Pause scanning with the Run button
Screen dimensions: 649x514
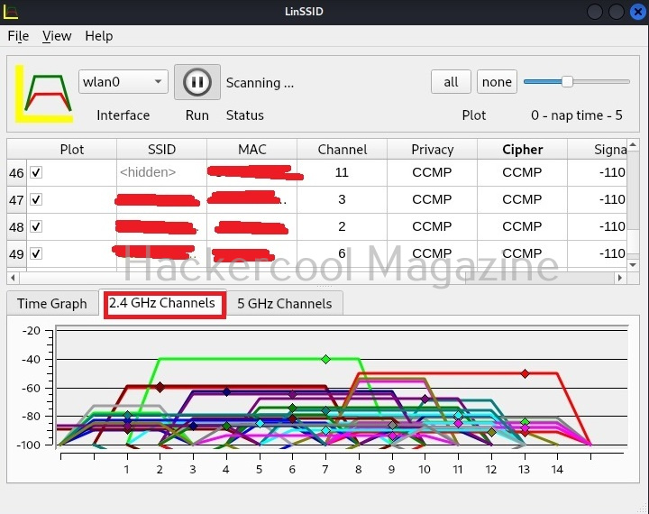tap(197, 82)
